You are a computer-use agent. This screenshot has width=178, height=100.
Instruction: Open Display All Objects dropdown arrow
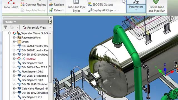pyautogui.click(x=118, y=10)
